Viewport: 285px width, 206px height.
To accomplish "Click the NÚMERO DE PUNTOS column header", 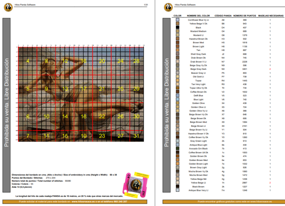I will coord(245,16).
